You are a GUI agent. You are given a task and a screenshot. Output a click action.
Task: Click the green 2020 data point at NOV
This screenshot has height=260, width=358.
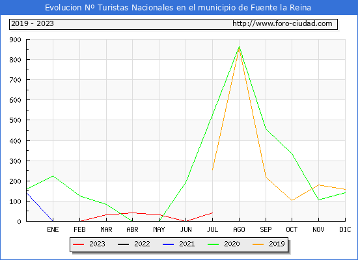tap(318, 200)
